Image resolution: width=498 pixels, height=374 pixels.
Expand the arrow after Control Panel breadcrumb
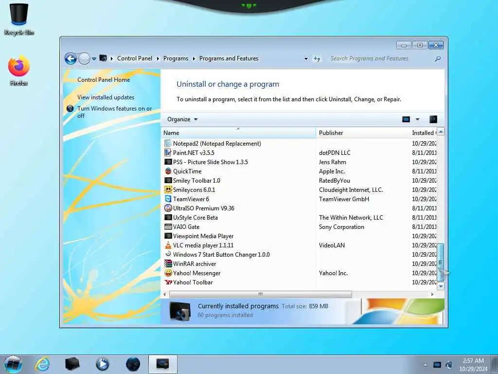pos(158,58)
